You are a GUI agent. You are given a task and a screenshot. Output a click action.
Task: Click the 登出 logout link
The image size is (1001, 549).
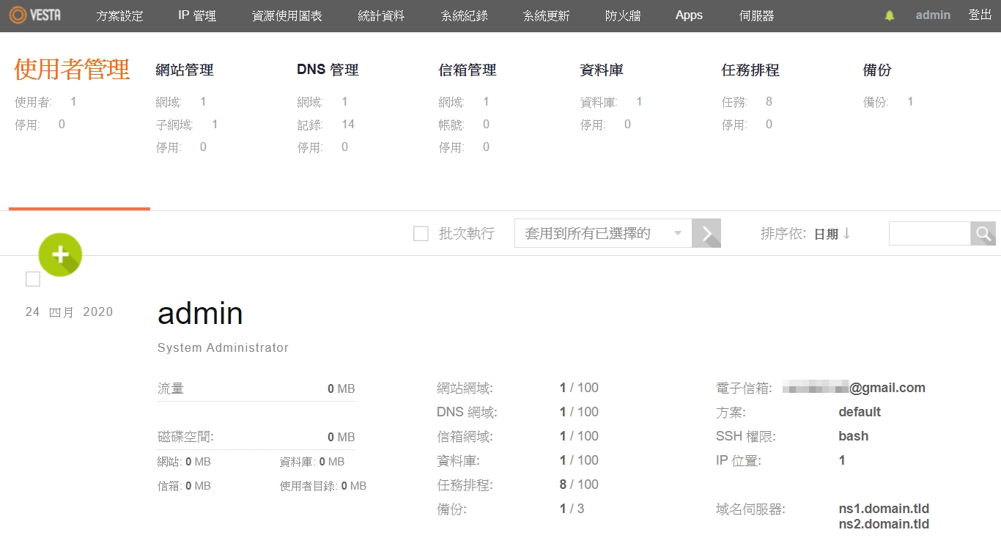980,15
